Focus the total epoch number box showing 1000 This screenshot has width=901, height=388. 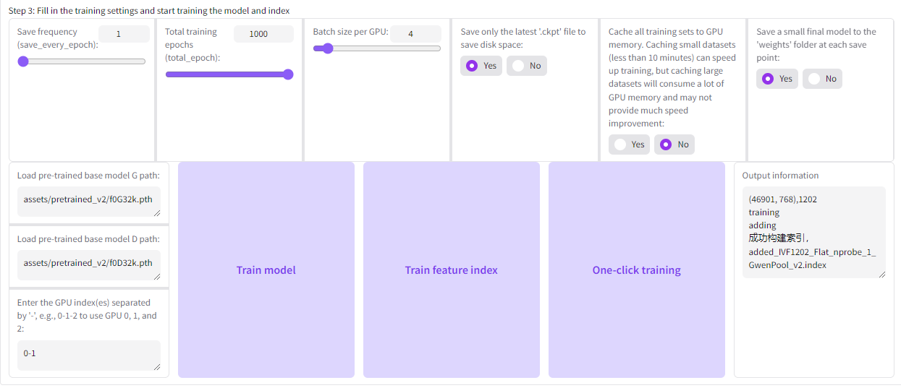[x=263, y=34]
